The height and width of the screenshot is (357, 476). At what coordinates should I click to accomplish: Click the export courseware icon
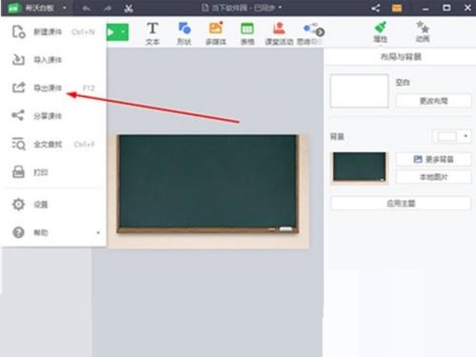18,88
